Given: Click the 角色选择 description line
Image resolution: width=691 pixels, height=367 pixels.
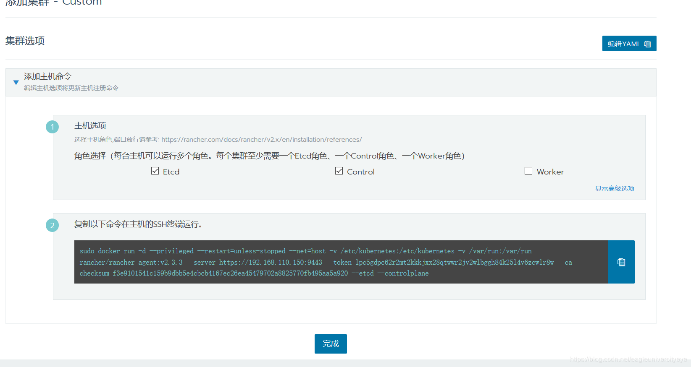Looking at the screenshot, I should click(269, 156).
